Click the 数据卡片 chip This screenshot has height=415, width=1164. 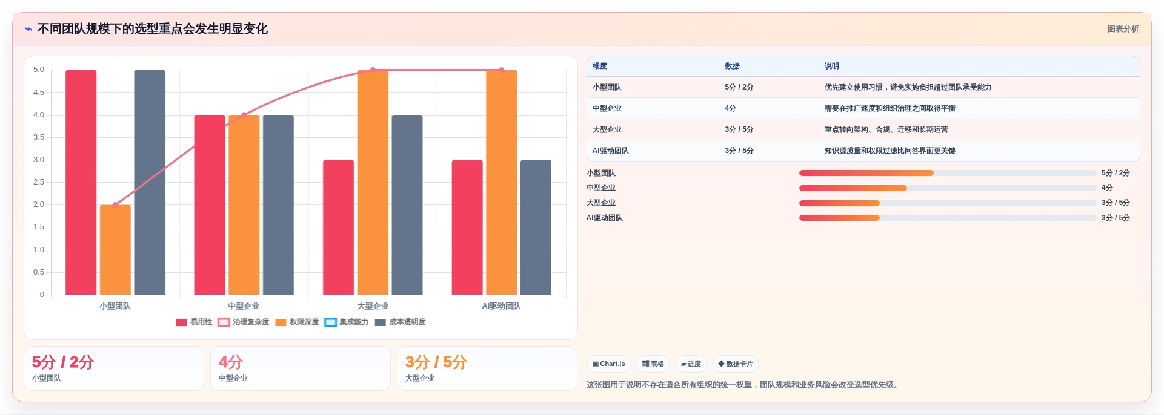tap(736, 364)
